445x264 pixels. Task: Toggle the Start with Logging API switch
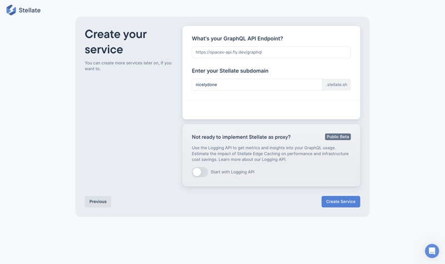[x=200, y=172]
